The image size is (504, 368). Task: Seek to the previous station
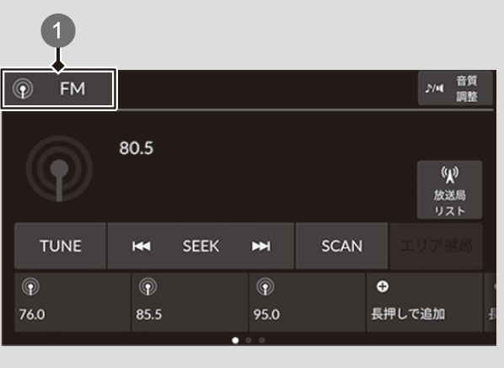(x=142, y=246)
